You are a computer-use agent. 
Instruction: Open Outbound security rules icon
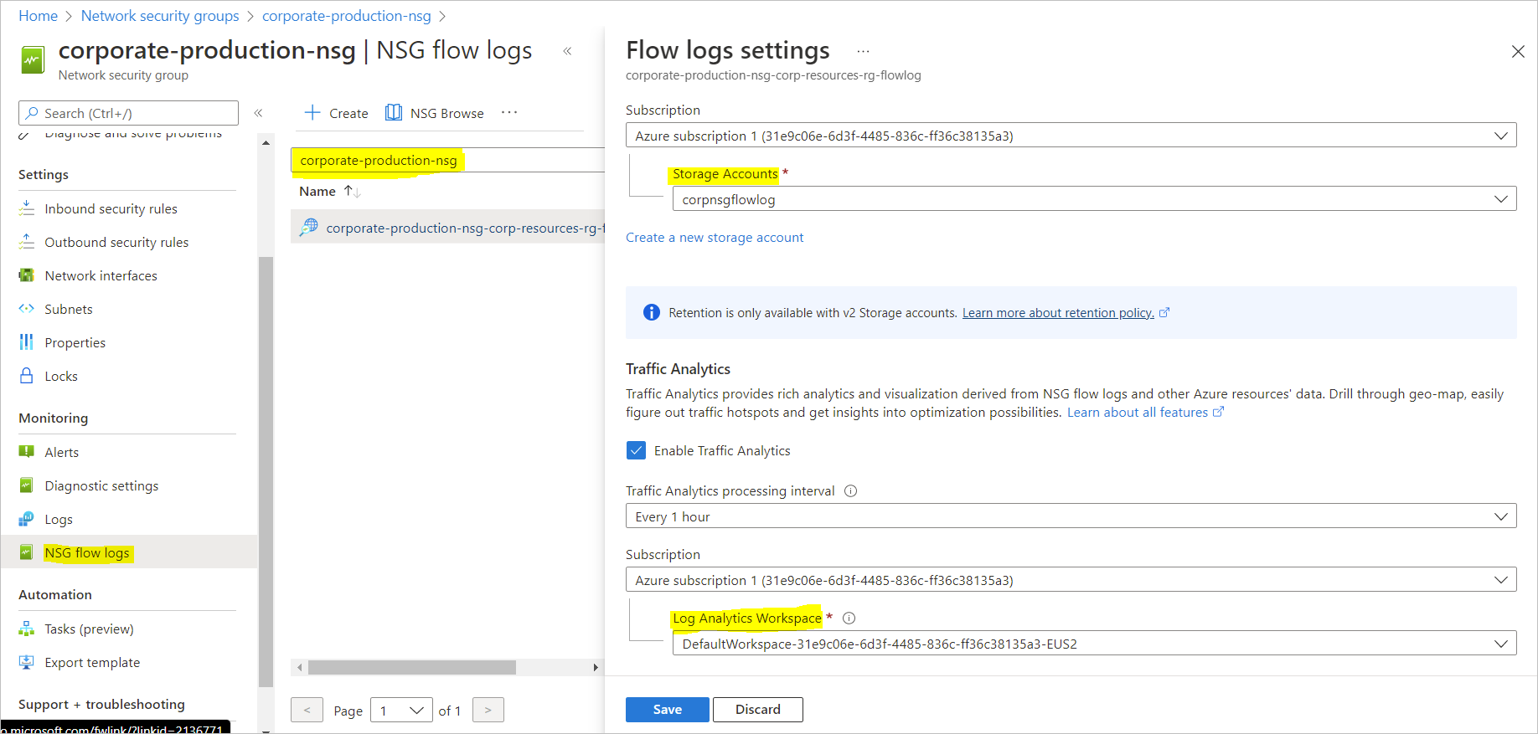coord(27,242)
